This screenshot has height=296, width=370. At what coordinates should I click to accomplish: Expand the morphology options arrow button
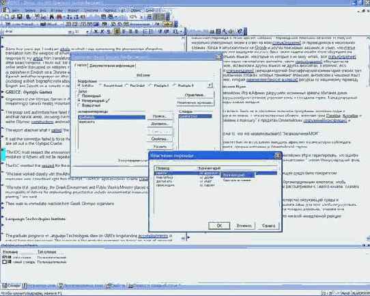pos(210,85)
